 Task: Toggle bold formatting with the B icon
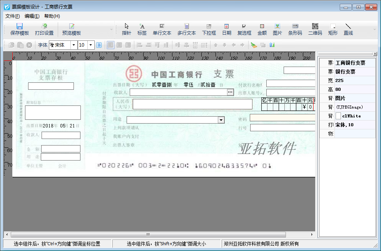[x=99, y=45]
